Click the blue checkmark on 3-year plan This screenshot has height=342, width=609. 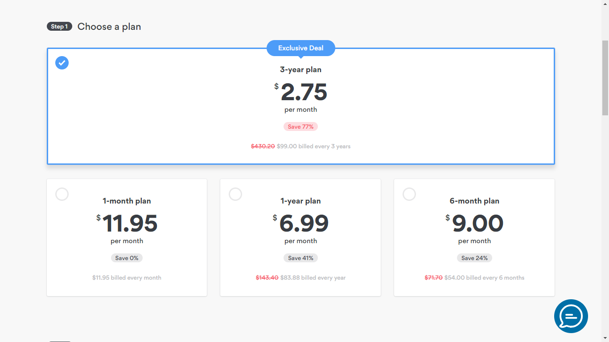click(x=62, y=63)
